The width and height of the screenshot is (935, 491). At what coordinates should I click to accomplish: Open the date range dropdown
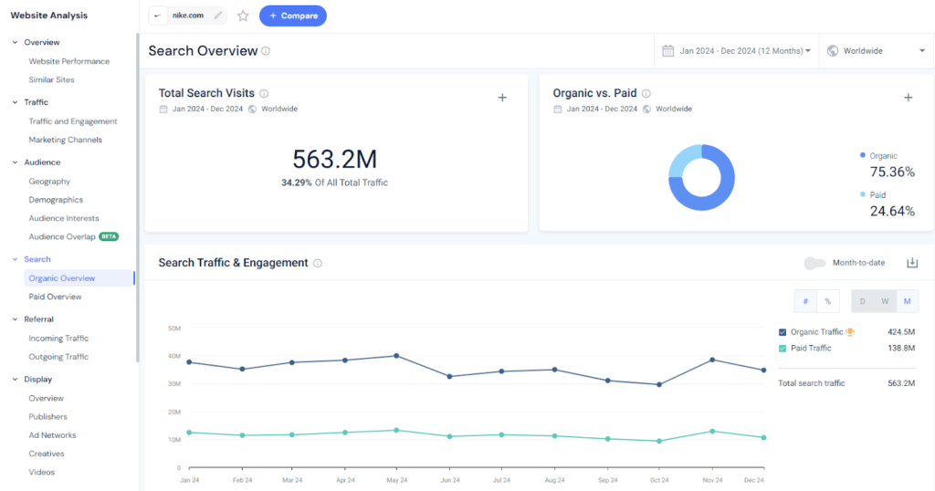[736, 51]
